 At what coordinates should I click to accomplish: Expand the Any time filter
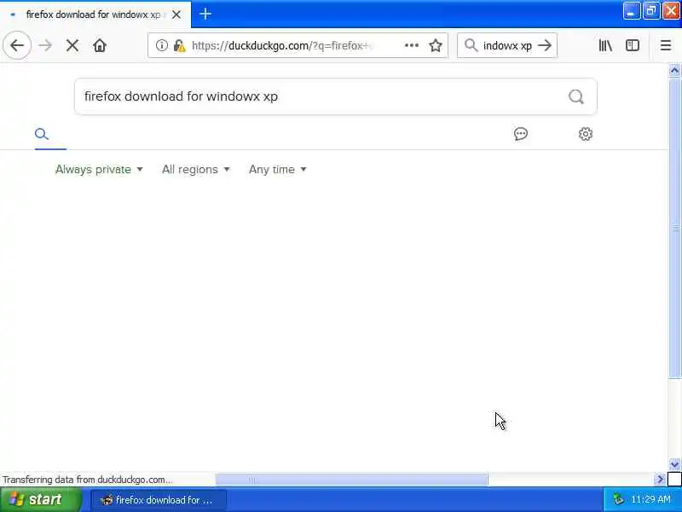278,169
